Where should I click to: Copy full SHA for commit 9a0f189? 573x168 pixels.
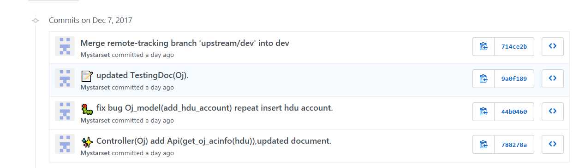tap(483, 79)
